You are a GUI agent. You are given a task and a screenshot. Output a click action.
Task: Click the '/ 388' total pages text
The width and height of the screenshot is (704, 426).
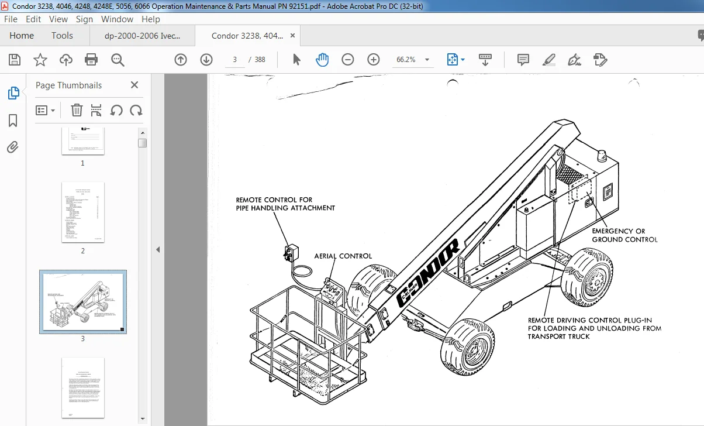[x=257, y=60]
